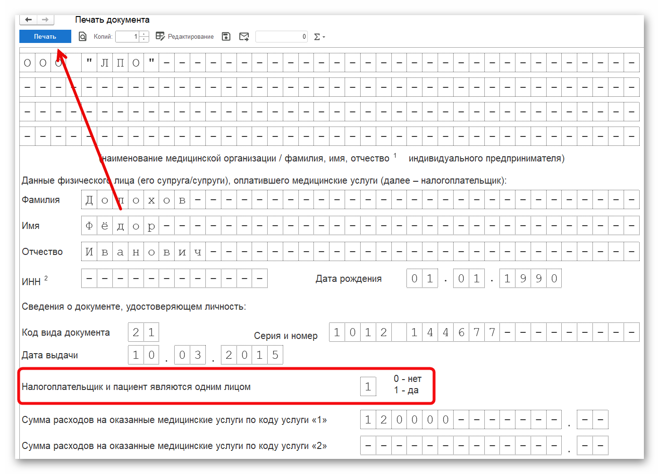659x474 pixels.
Task: Click the '1 - да' legend text
Action: pos(406,390)
